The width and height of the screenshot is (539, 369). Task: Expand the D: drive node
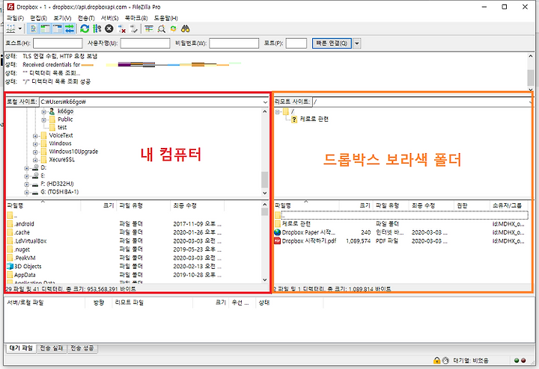[x=26, y=168]
